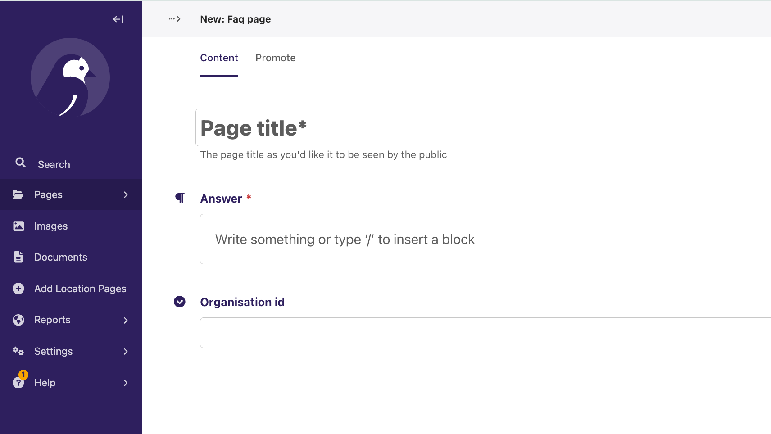Click the Reports globe icon

(x=18, y=320)
